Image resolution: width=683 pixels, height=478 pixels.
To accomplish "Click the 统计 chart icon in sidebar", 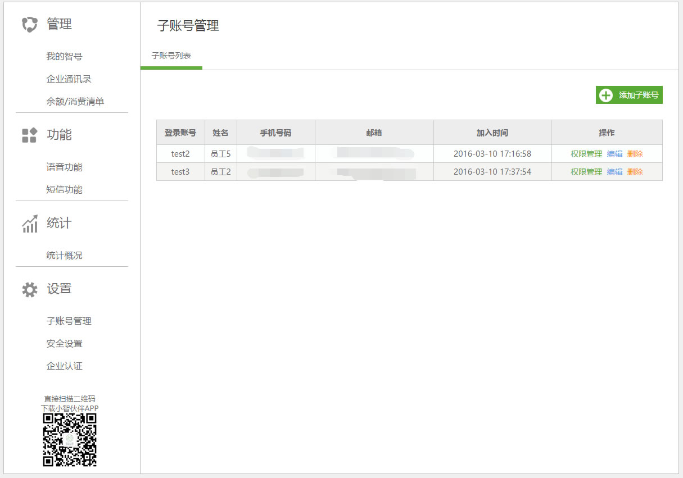I will coord(29,224).
